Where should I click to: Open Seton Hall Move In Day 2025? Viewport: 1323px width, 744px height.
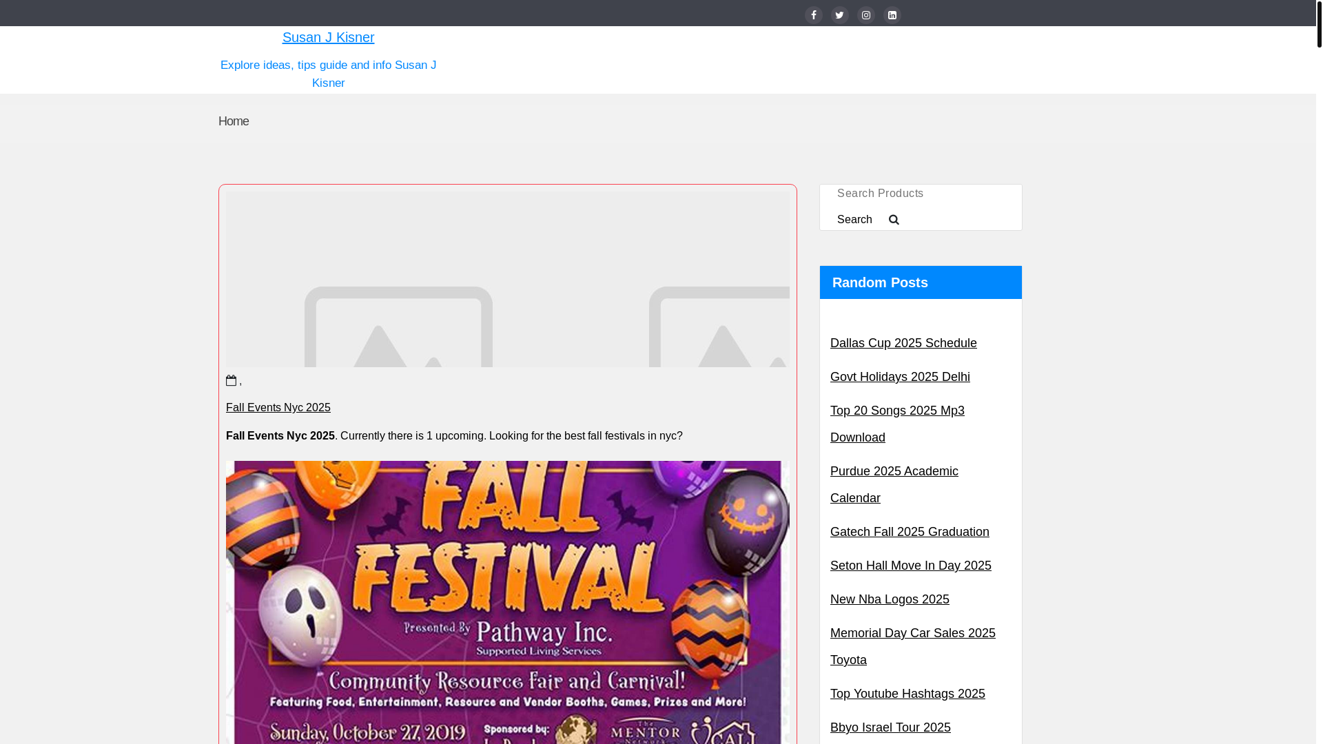911,566
